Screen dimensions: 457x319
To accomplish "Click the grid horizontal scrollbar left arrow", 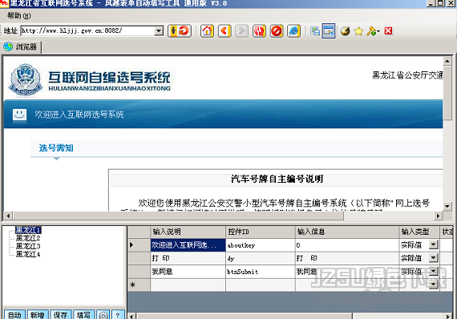I will click(x=131, y=316).
